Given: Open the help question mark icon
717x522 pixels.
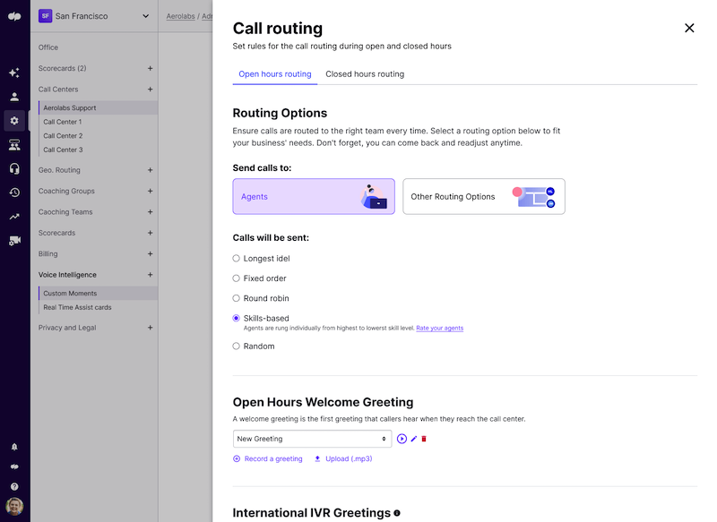Looking at the screenshot, I should (x=14, y=486).
